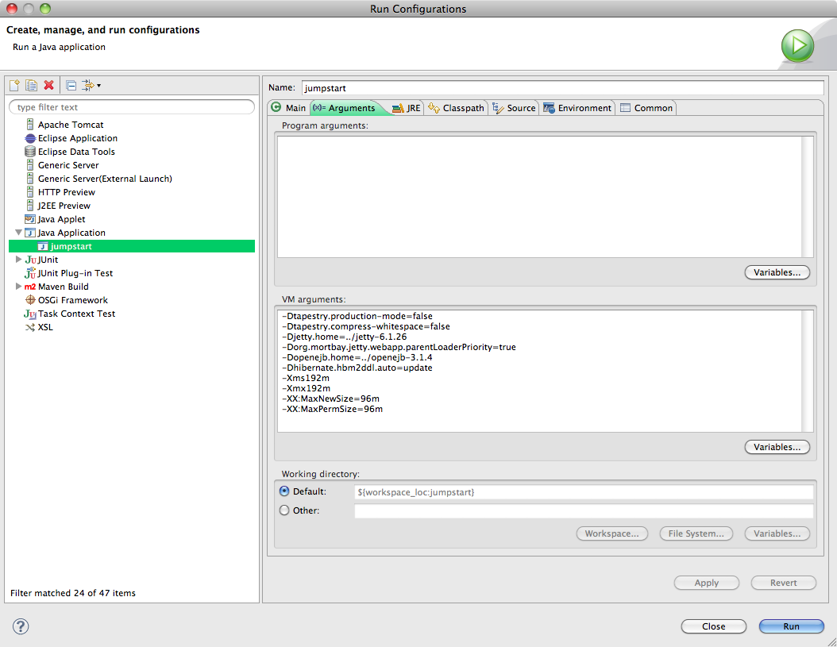
Task: Click inside the Program arguments text area
Action: (x=539, y=196)
